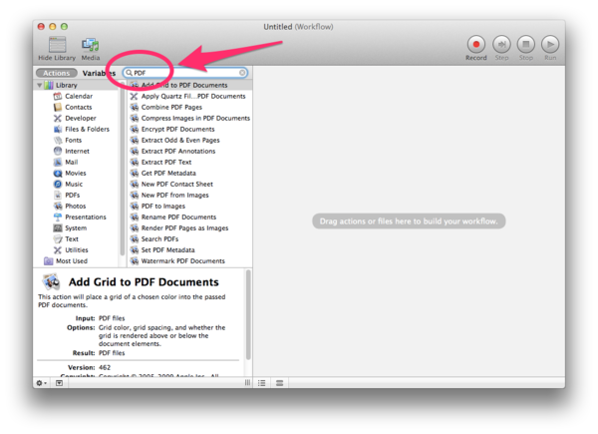Select the Internet category
The image size is (598, 434).
77,152
